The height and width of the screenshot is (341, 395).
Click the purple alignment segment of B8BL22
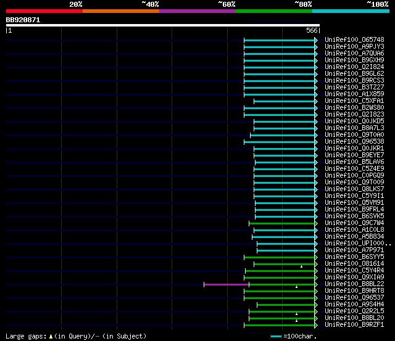click(x=227, y=285)
